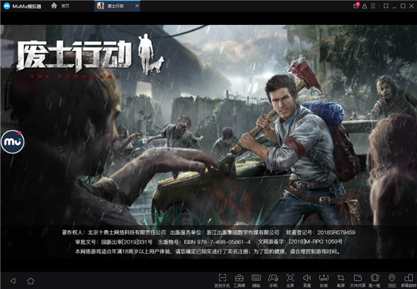Click the text 国新出审[2019]331号
This screenshot has height=289, width=417.
127,242
